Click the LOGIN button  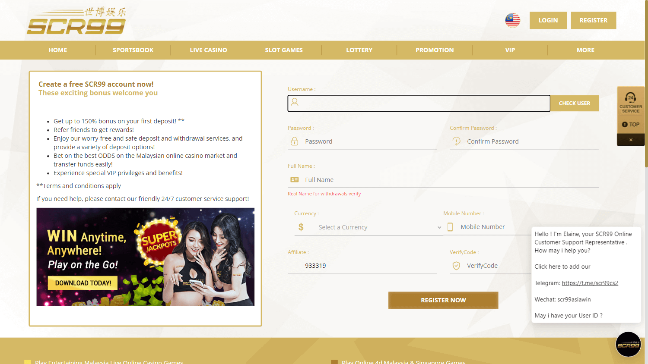(548, 20)
